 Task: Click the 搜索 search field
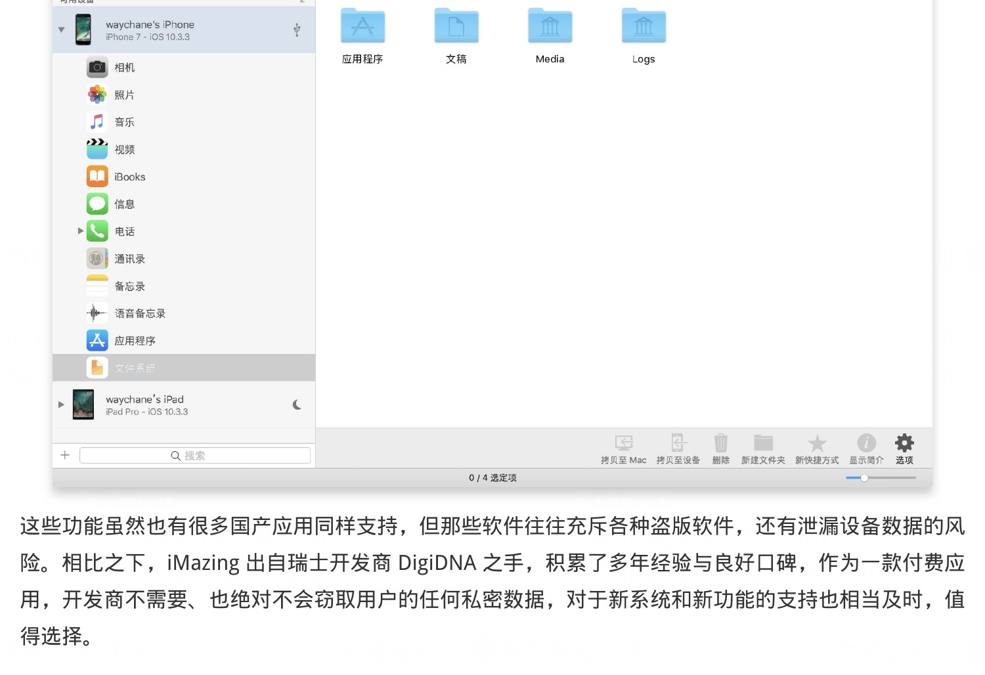click(x=195, y=456)
